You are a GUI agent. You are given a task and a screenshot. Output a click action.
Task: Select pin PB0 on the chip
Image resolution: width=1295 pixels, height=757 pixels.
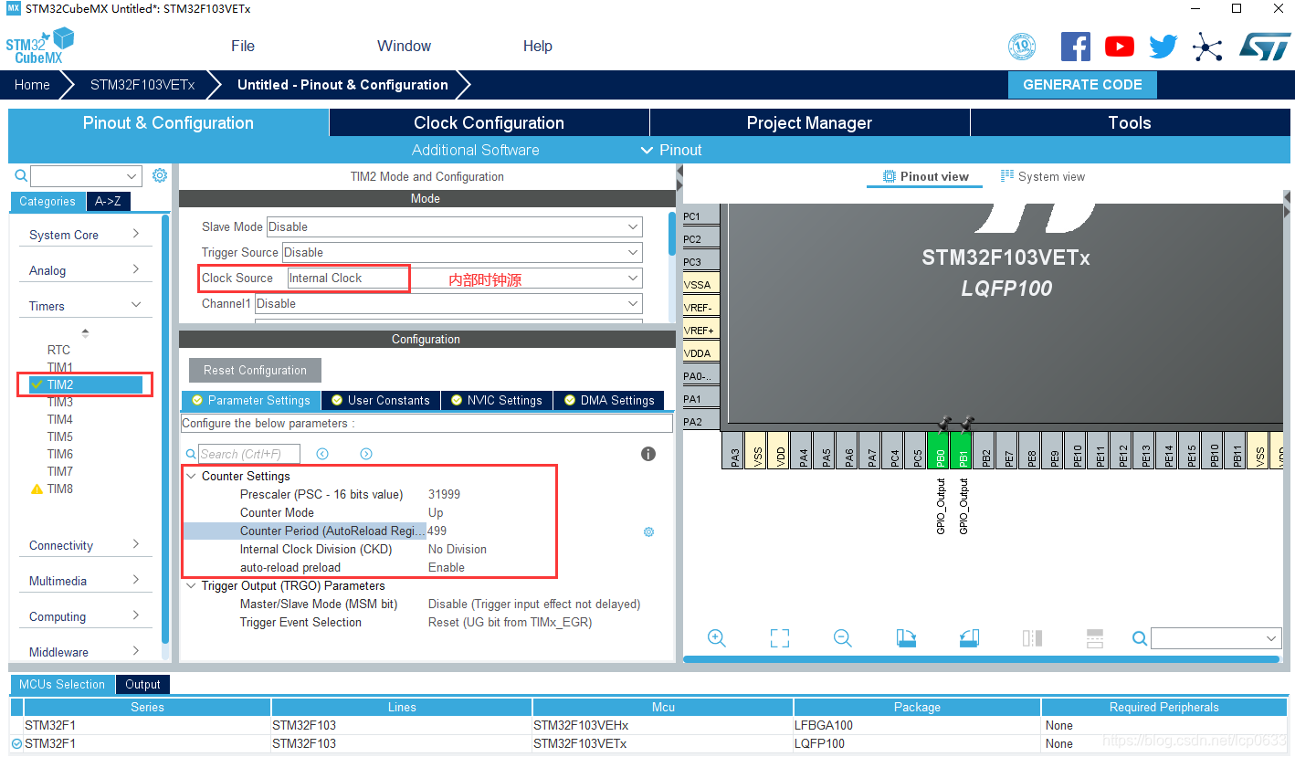tap(941, 451)
